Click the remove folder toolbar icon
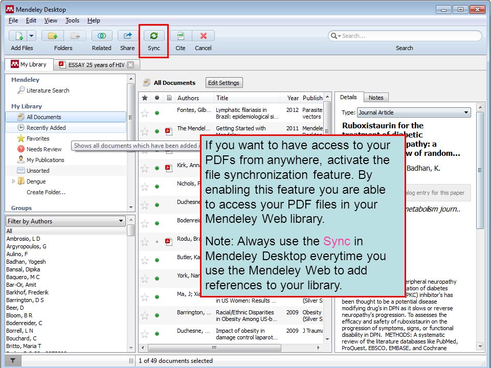 75,36
